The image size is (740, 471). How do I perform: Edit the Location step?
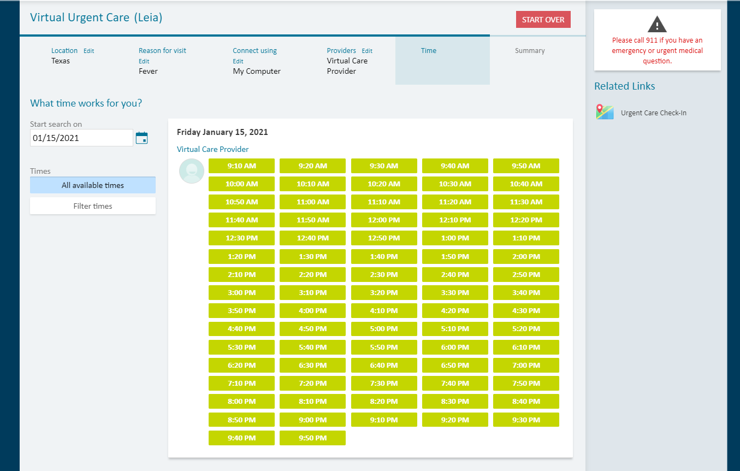[x=88, y=51]
